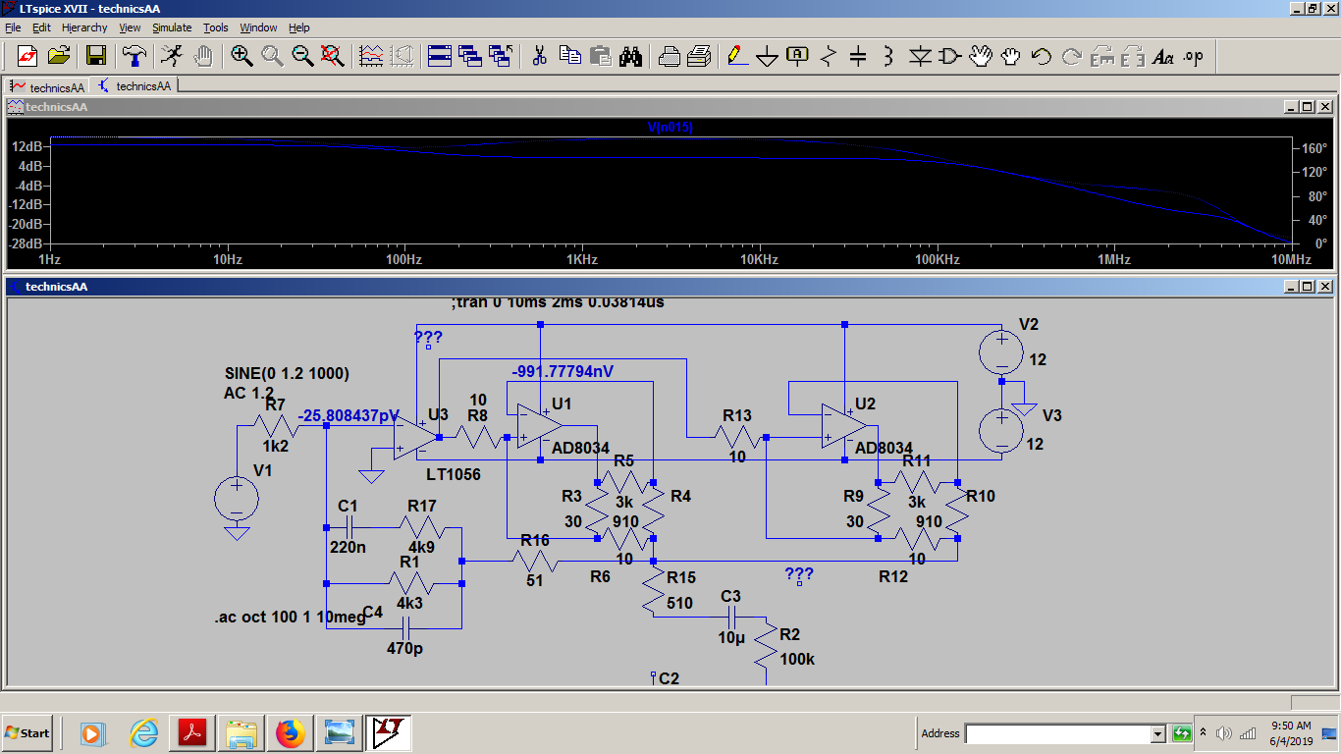Run the simulation with the running man icon

172,55
